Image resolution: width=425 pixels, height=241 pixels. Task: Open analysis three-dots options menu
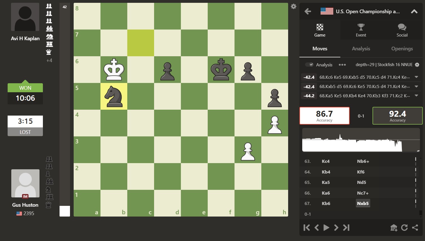click(x=342, y=65)
